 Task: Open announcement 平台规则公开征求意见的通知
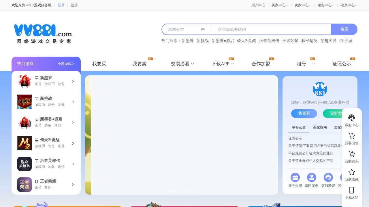tap(311, 153)
